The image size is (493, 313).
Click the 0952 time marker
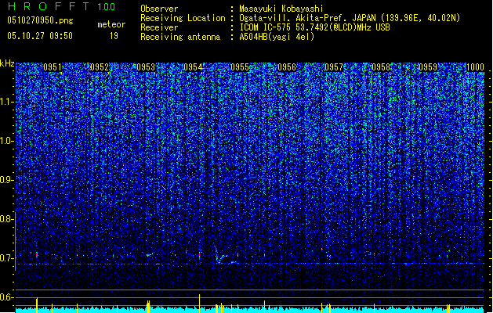click(100, 67)
